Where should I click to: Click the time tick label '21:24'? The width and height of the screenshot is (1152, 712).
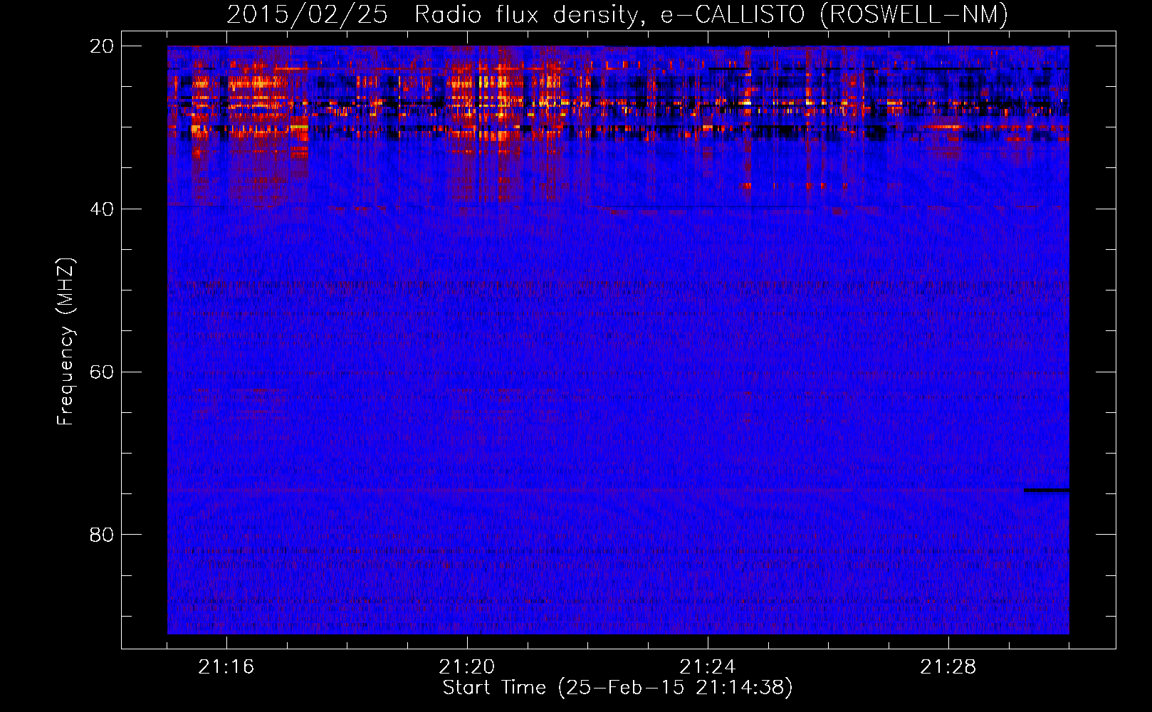pyautogui.click(x=708, y=667)
